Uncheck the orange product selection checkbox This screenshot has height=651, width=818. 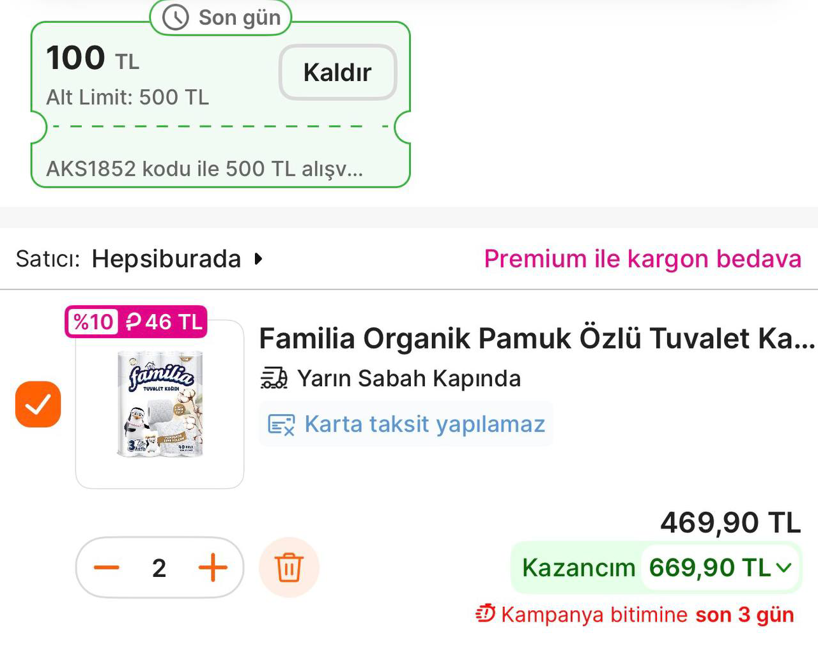38,405
